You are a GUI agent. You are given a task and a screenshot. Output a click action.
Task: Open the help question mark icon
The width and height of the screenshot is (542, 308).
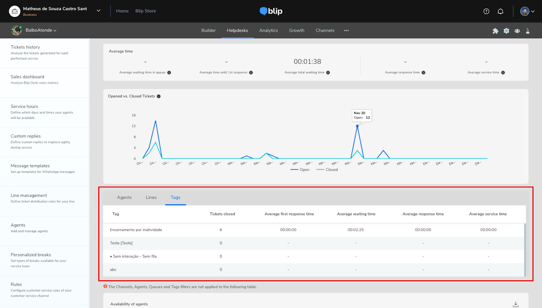click(486, 11)
